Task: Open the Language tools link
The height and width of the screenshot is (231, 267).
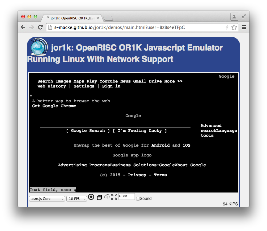Action: [x=219, y=133]
